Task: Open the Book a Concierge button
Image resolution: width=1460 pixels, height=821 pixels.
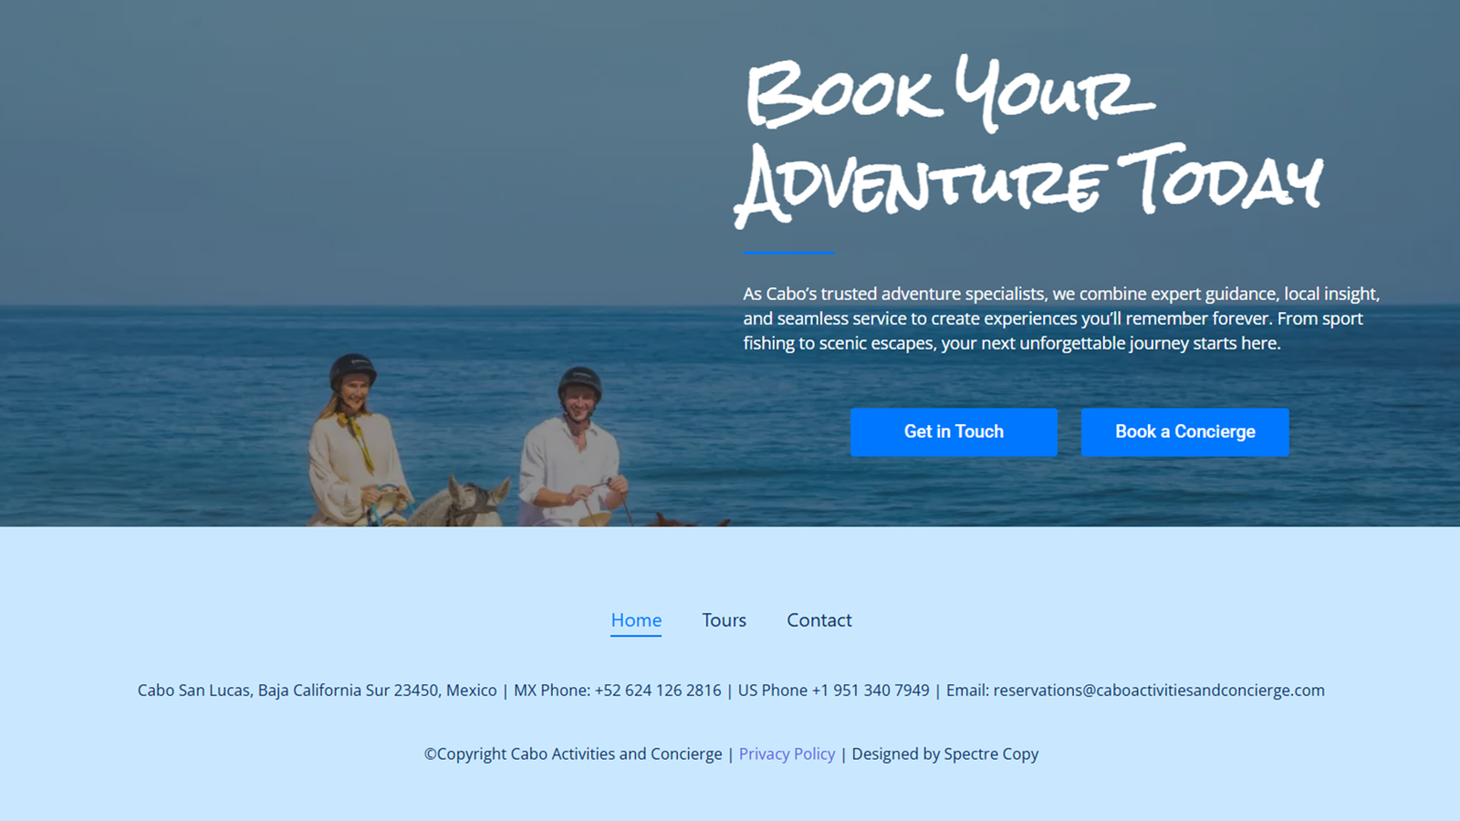Action: point(1185,432)
